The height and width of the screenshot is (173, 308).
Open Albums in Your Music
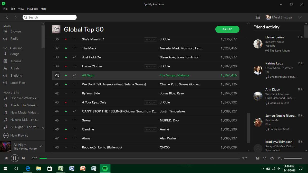(x=16, y=61)
